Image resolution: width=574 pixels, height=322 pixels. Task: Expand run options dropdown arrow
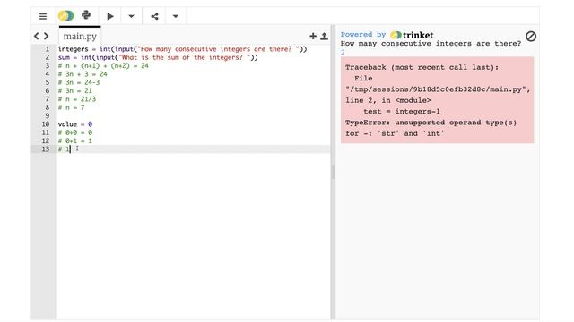pyautogui.click(x=131, y=16)
